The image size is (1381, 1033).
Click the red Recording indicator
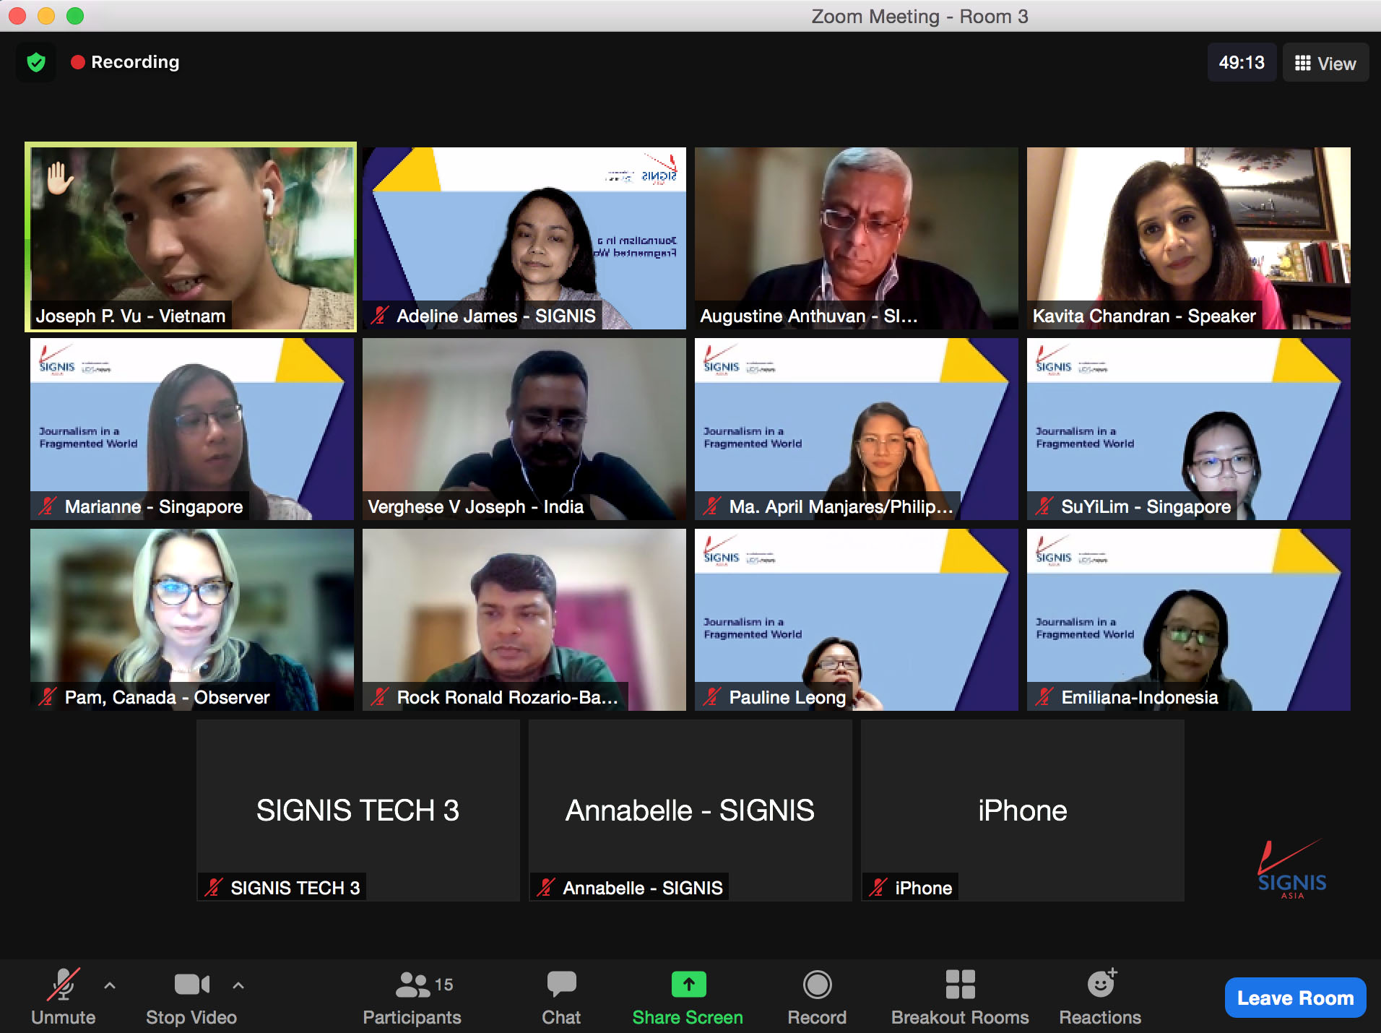[x=126, y=63]
